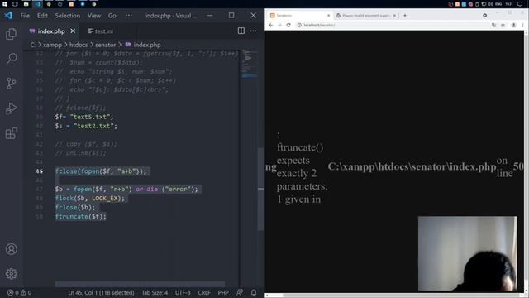Image resolution: width=529 pixels, height=298 pixels.
Task: Open the Extensions view
Action: point(11,133)
